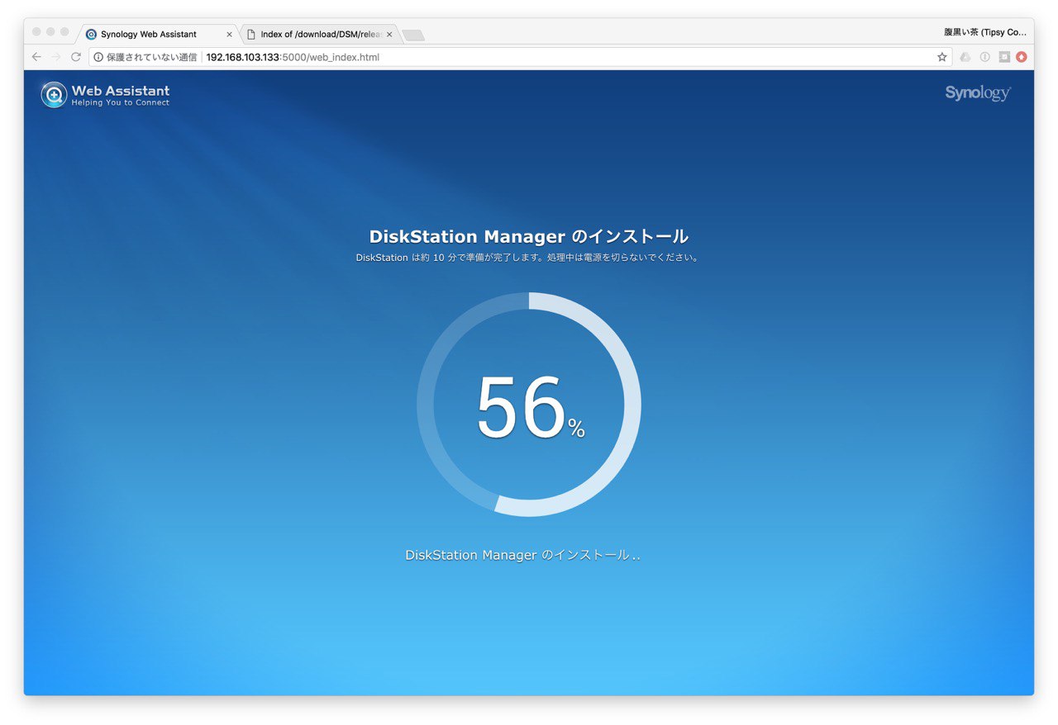Click the site security info icon
1058x725 pixels.
tap(98, 57)
